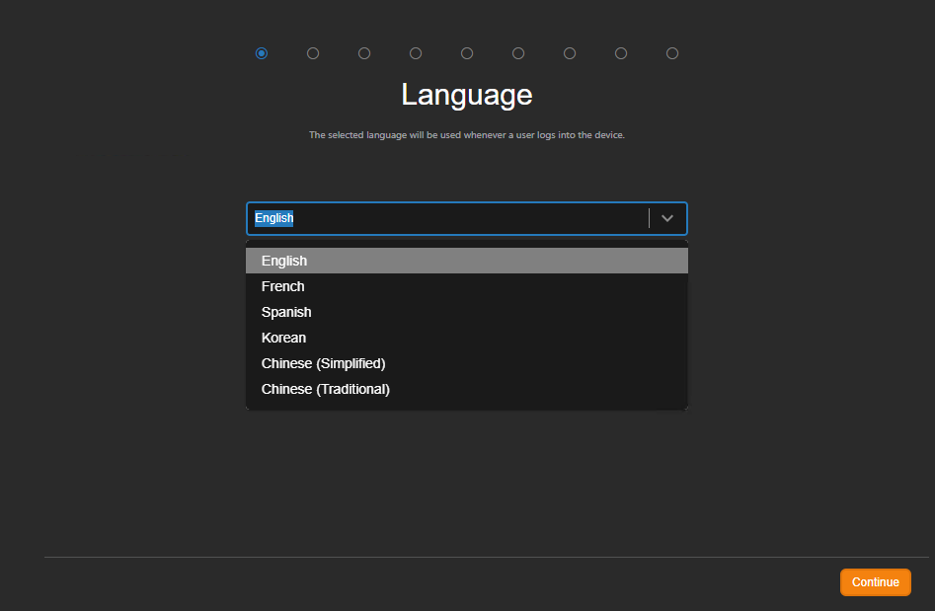Viewport: 935px width, 611px height.
Task: Choose English from the language list
Action: pyautogui.click(x=467, y=261)
